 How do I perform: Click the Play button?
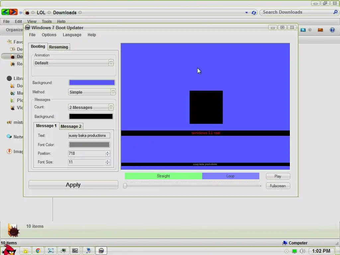tap(278, 176)
